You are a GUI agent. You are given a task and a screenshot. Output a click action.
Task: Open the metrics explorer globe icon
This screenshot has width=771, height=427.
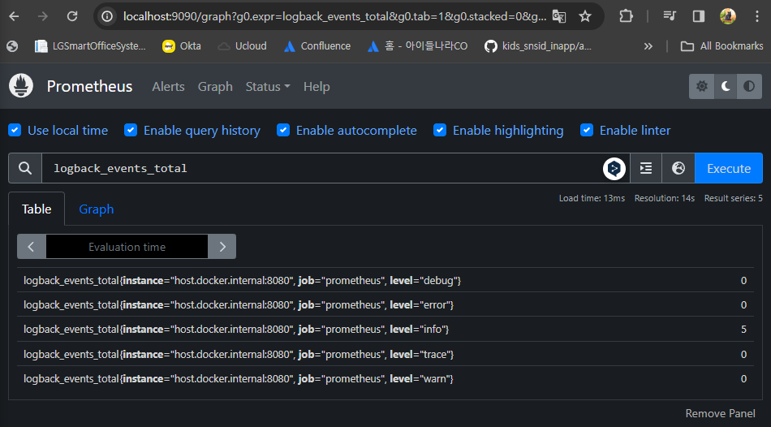(x=678, y=168)
